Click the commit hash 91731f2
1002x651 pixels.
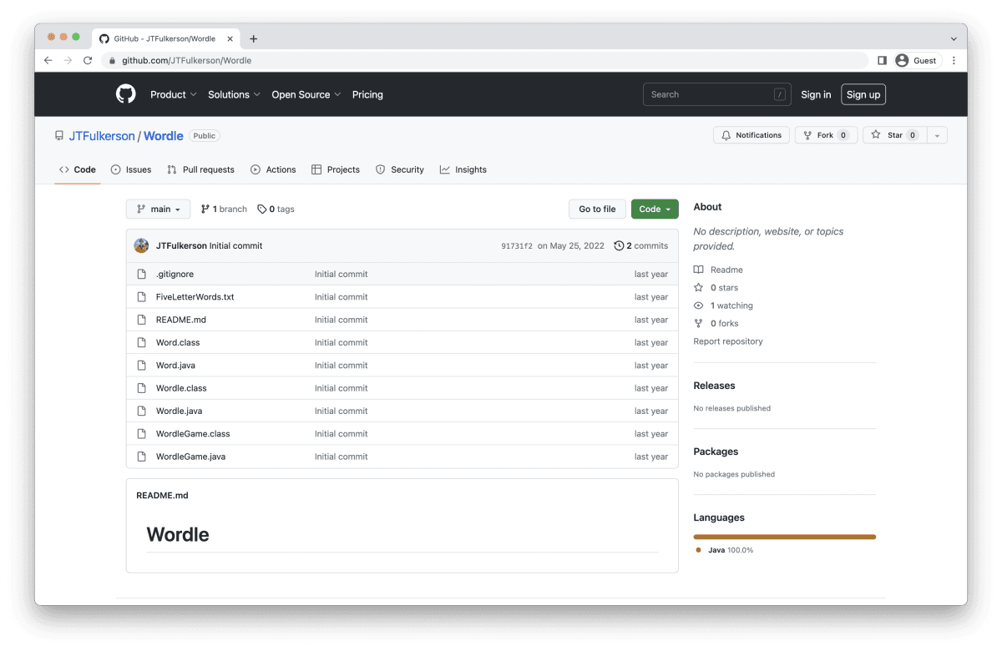click(517, 246)
